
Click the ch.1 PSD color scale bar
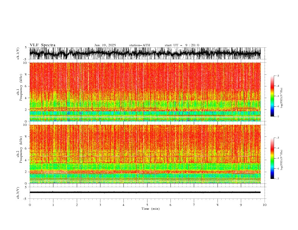click(272, 96)
